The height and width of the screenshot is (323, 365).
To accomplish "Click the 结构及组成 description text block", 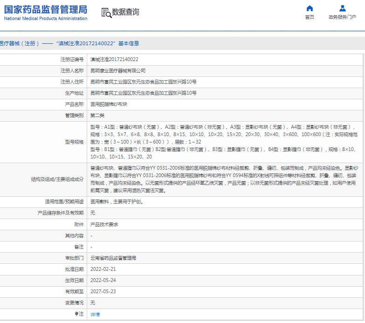I will pyautogui.click(x=224, y=179).
